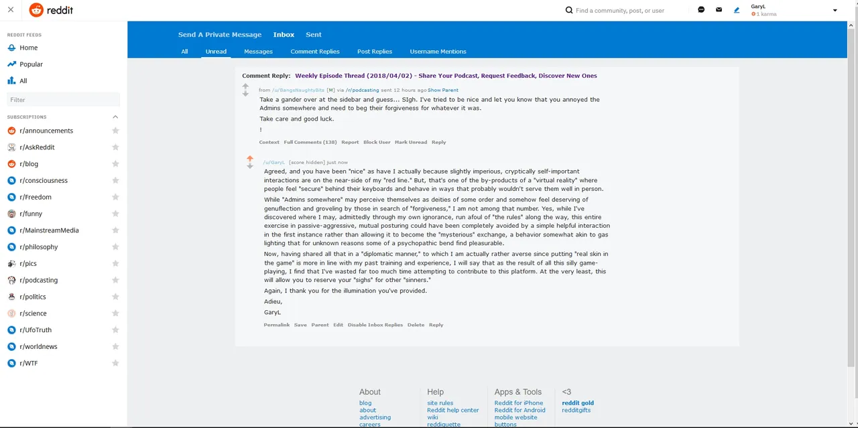Screen dimensions: 858x428
Task: Click the subscriptions Filter input
Action: [x=63, y=100]
